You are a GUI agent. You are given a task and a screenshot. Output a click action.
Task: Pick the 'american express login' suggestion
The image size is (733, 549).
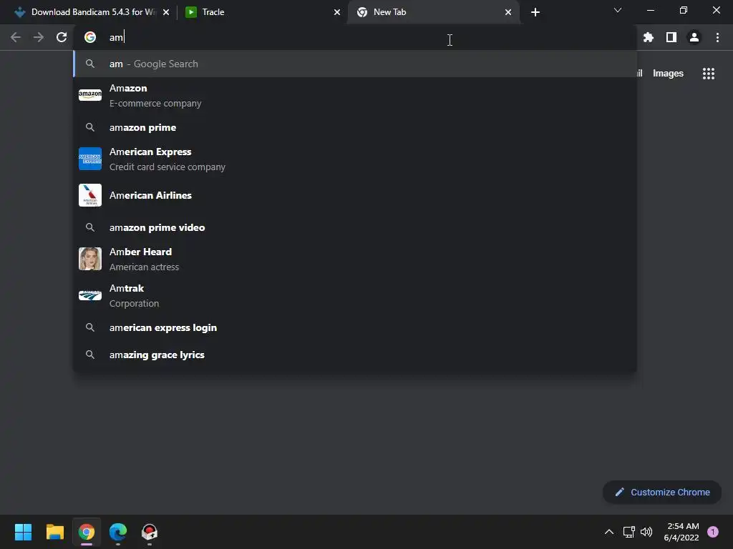[x=355, y=327]
